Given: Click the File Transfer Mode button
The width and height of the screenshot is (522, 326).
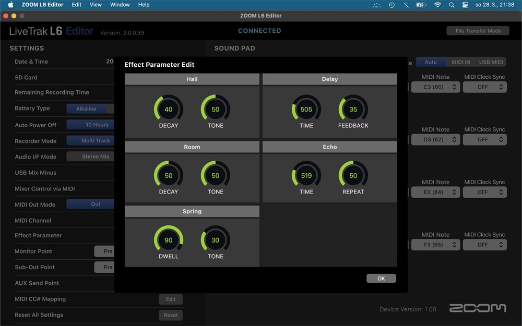Looking at the screenshot, I should (x=478, y=31).
